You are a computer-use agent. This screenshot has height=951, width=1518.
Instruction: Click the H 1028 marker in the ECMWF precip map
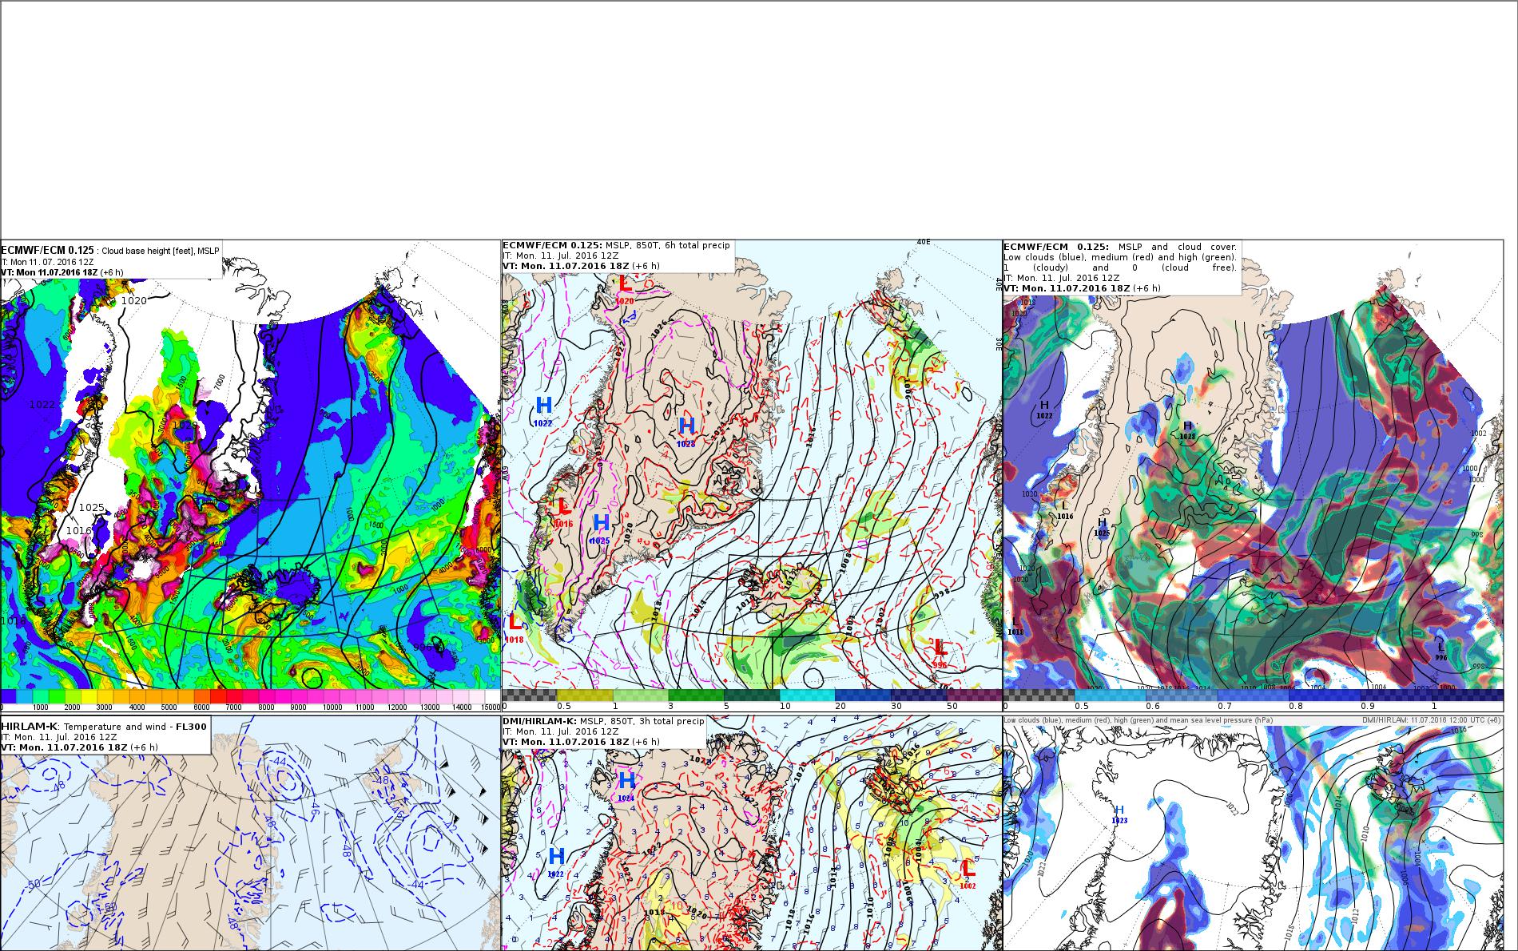[686, 432]
